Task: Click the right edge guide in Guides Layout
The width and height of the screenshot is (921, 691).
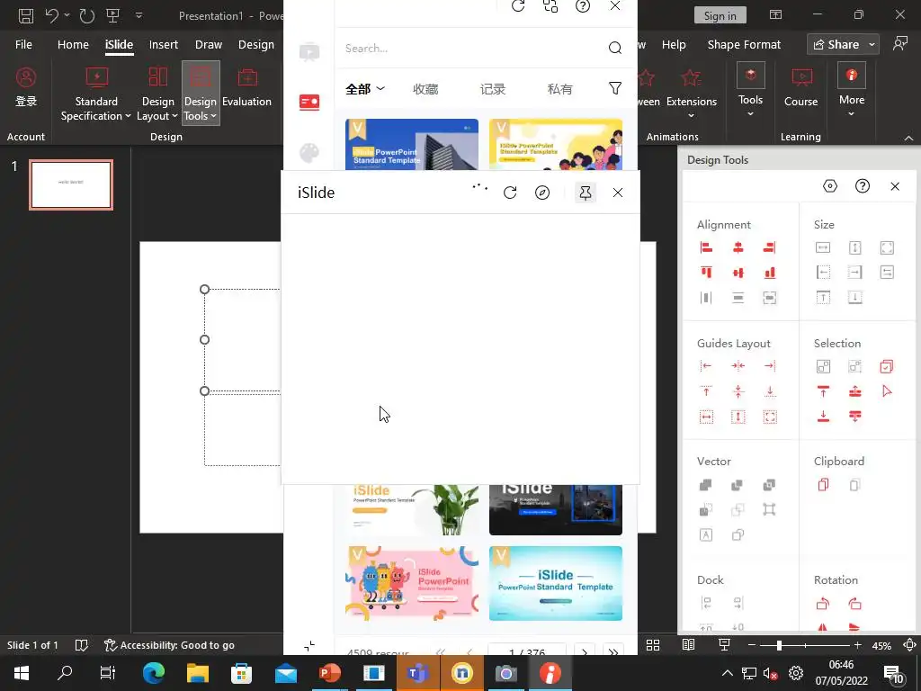Action: pos(770,366)
